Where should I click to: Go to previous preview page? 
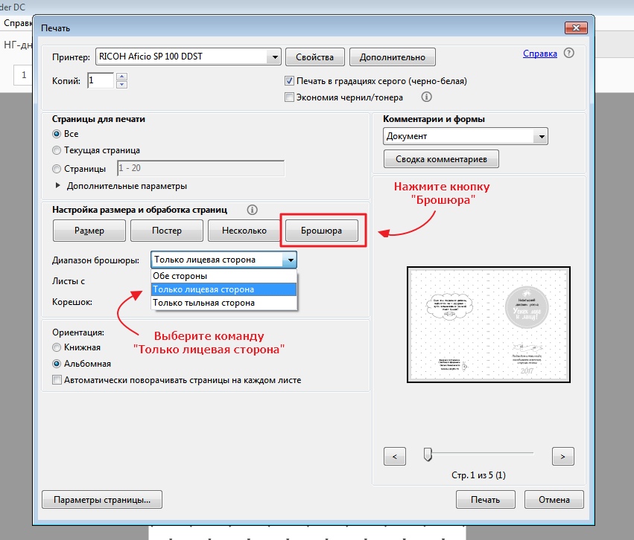click(395, 457)
